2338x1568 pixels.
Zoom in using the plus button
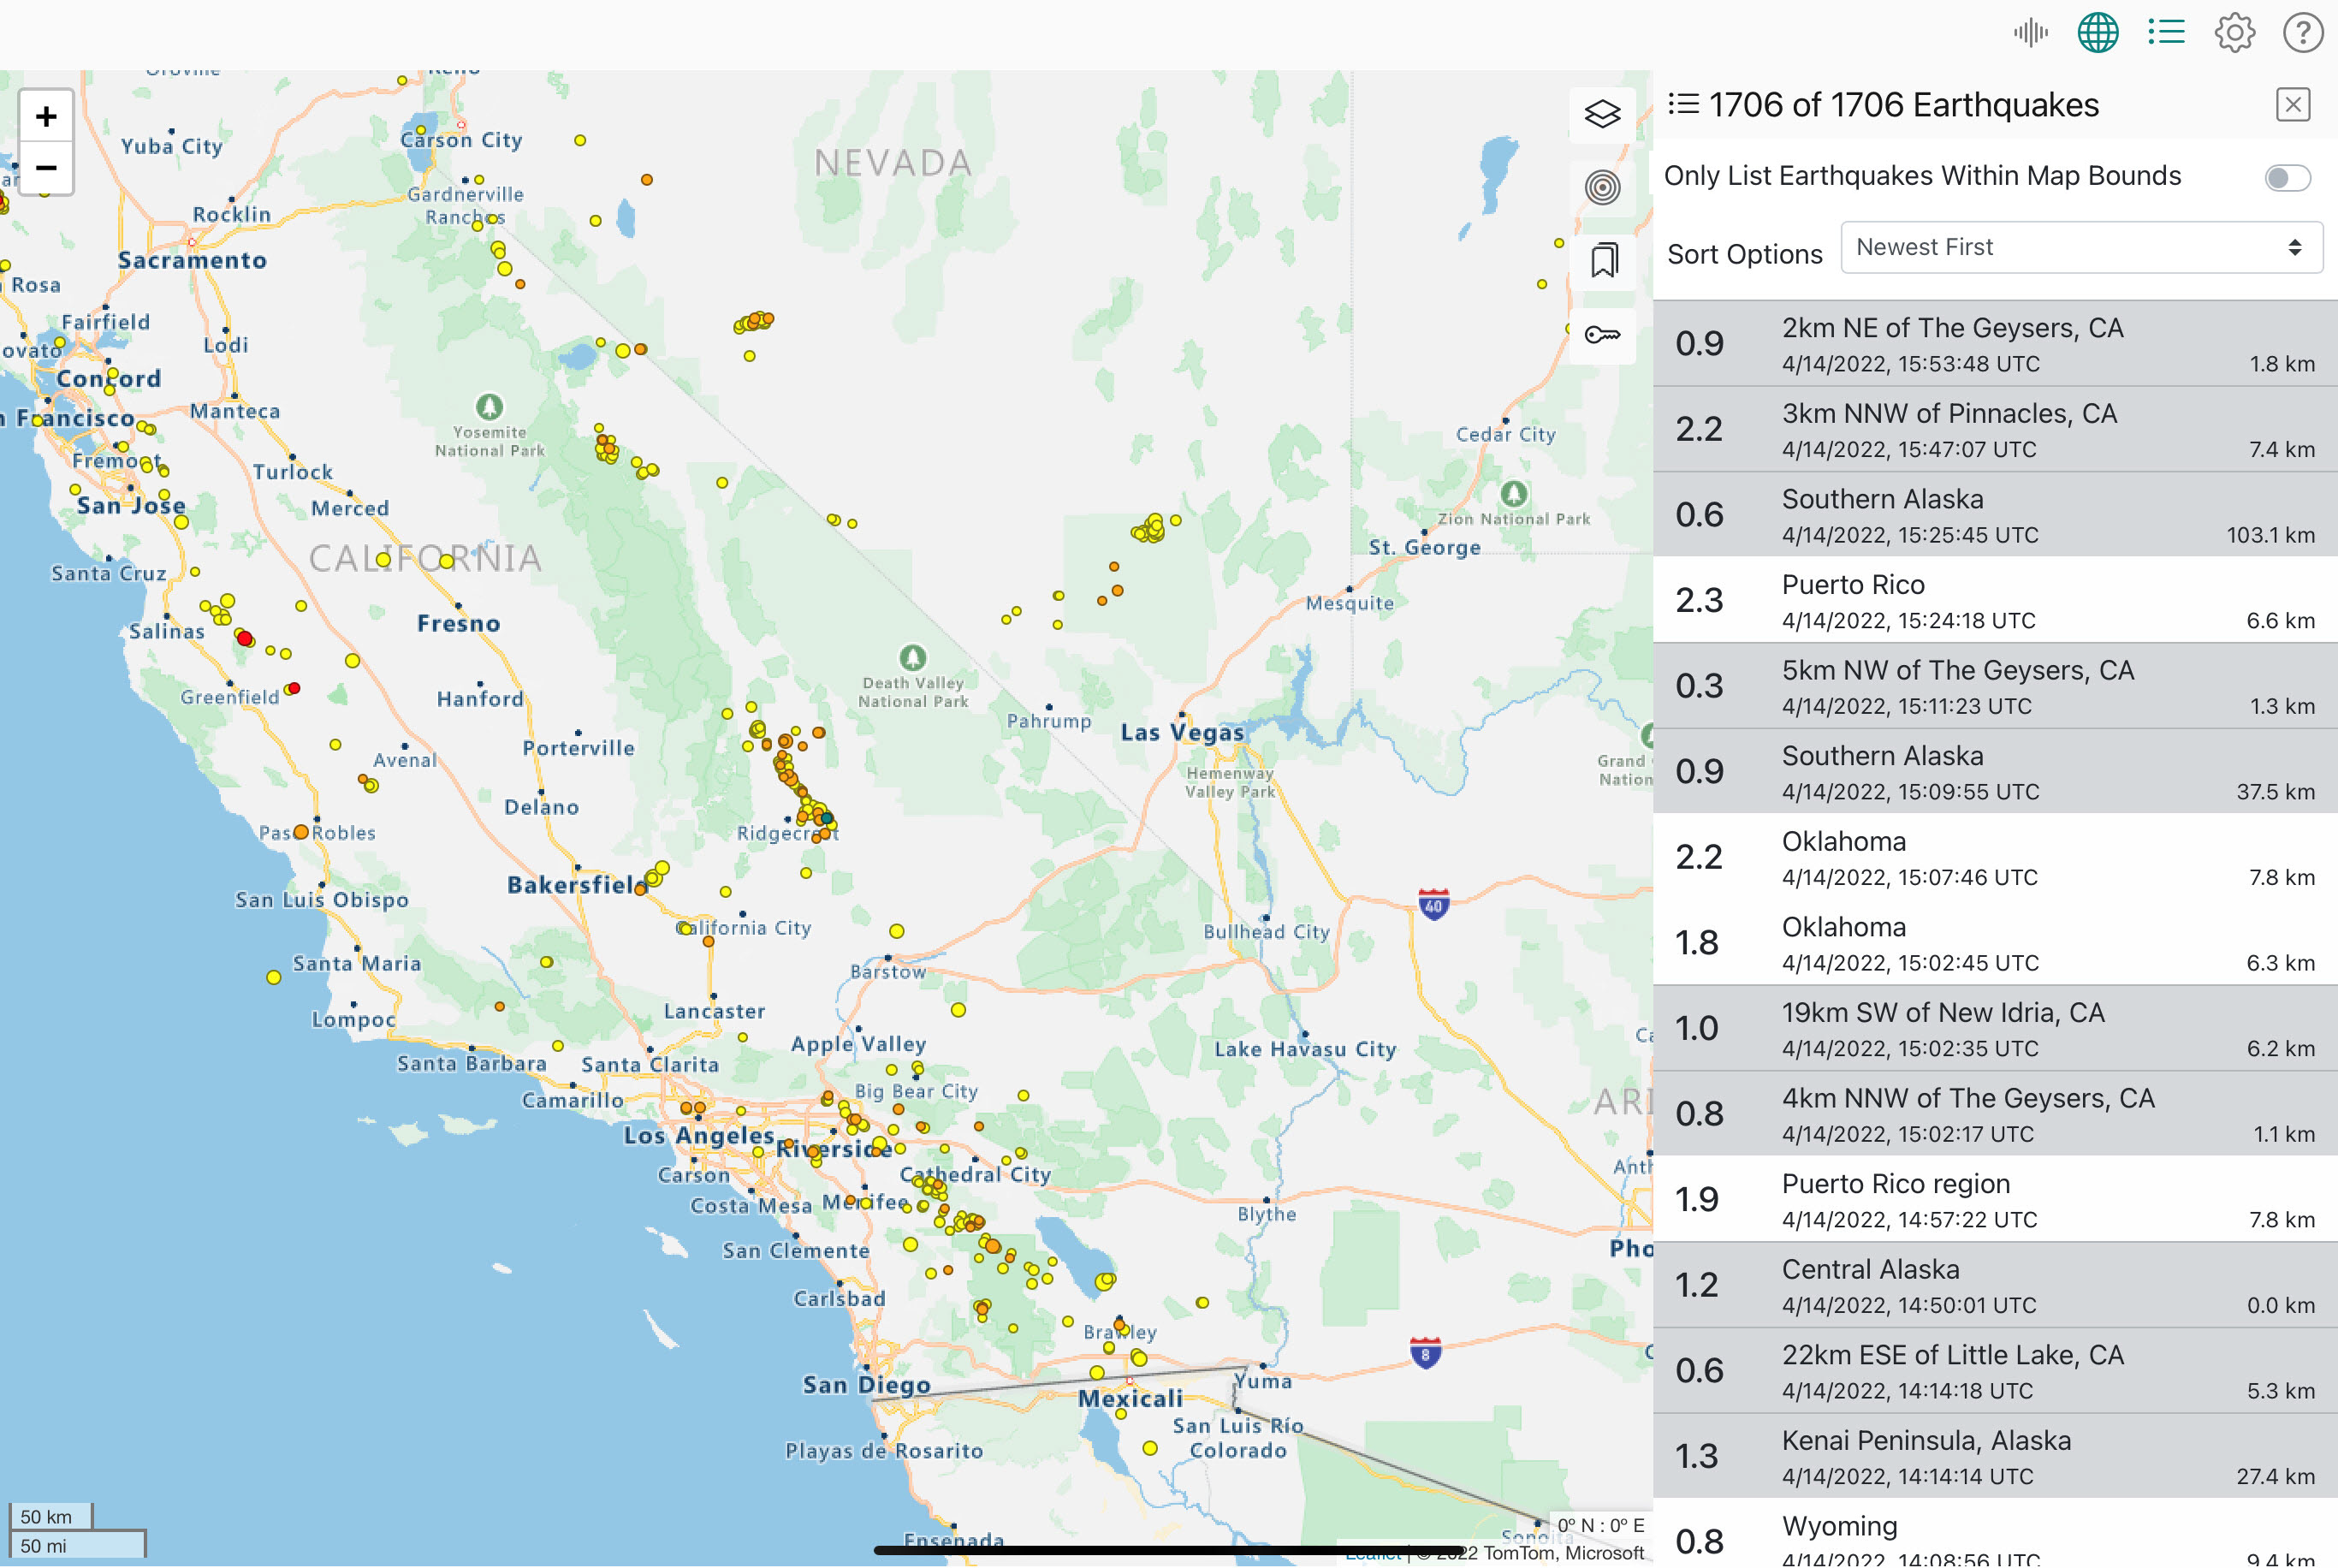point(45,117)
